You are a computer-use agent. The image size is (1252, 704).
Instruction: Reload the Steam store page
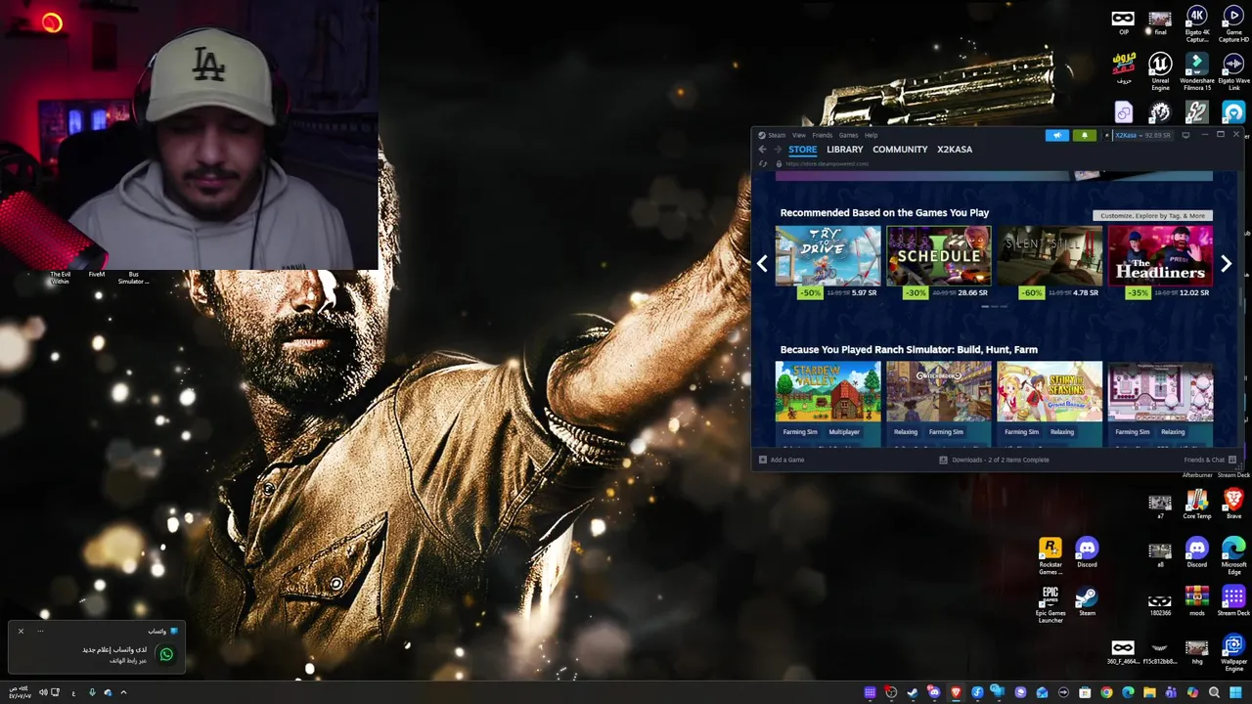(763, 163)
